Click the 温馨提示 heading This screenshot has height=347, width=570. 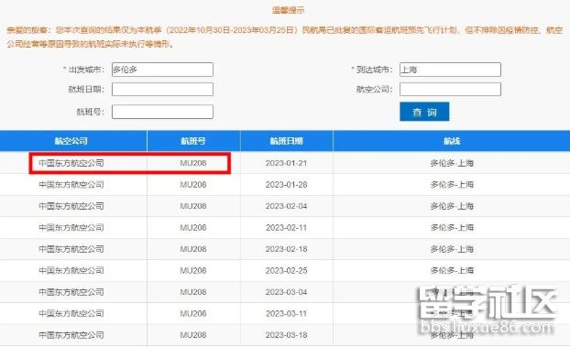[289, 10]
